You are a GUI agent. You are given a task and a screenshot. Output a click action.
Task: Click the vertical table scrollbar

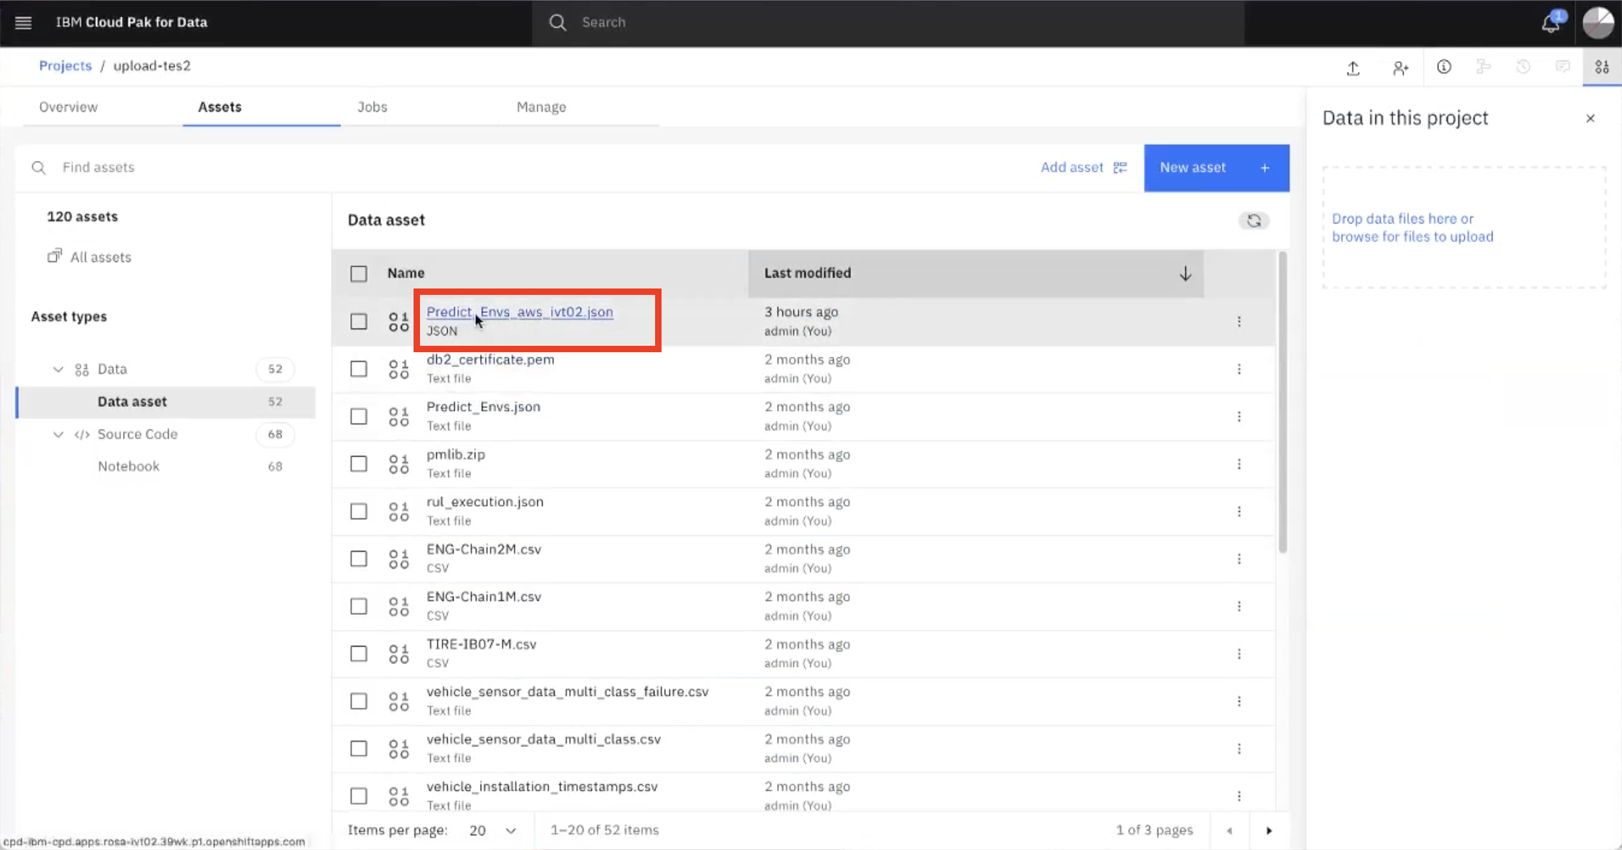pyautogui.click(x=1283, y=402)
